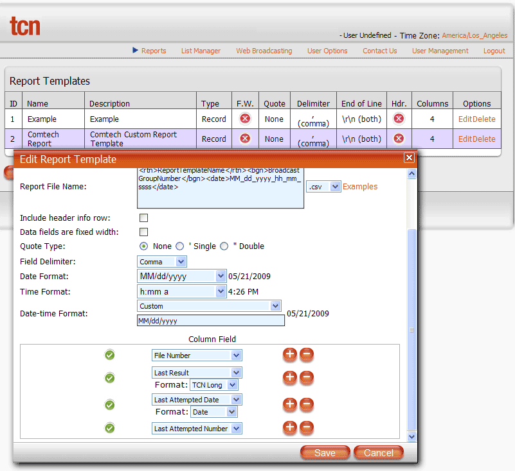Open the Examples link beside file extension
The image size is (515, 471).
click(x=360, y=187)
